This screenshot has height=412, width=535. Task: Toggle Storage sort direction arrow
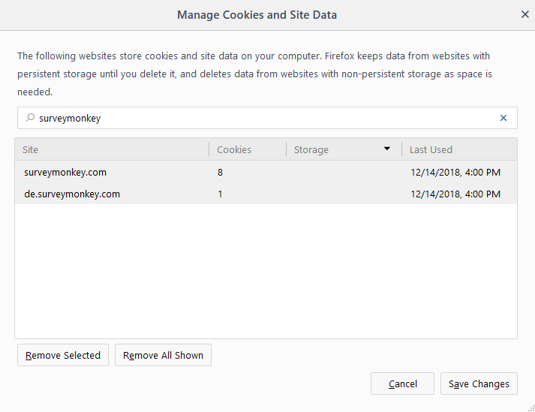[387, 149]
